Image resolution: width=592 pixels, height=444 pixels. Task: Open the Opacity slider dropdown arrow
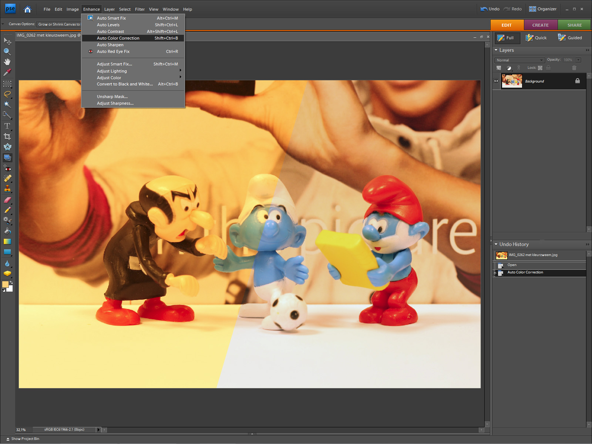click(x=578, y=60)
